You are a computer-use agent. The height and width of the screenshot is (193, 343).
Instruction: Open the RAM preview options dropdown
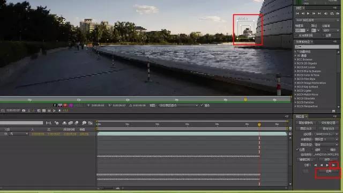click(x=317, y=20)
